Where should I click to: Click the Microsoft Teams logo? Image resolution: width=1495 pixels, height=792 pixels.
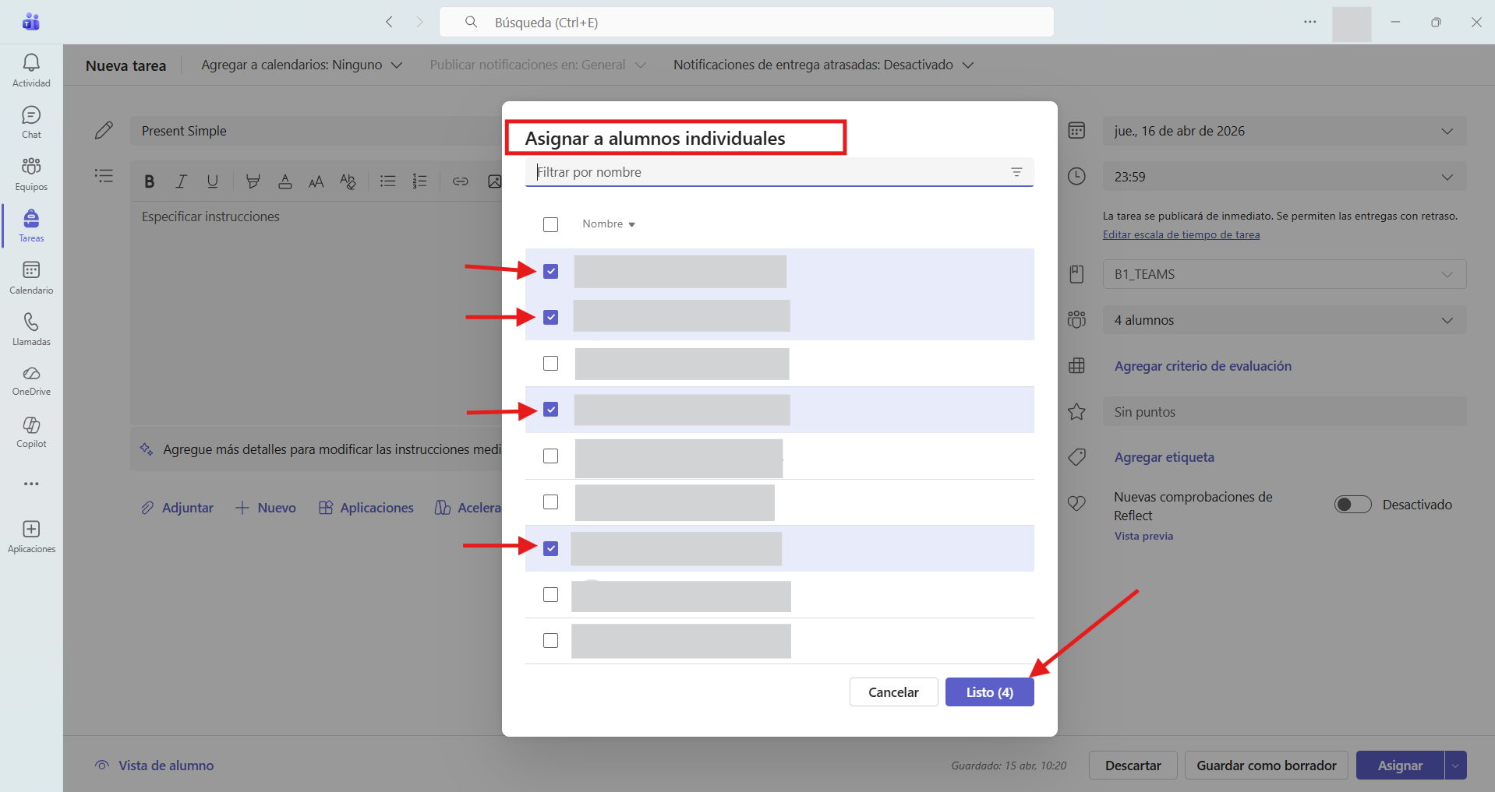click(x=31, y=22)
